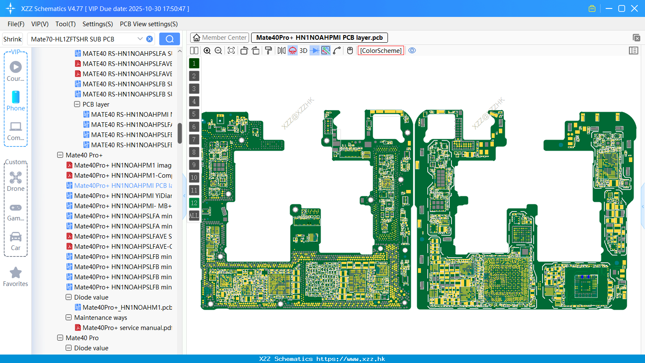Click the window stack icon near the tab bar
This screenshot has height=363, width=645.
coord(636,38)
